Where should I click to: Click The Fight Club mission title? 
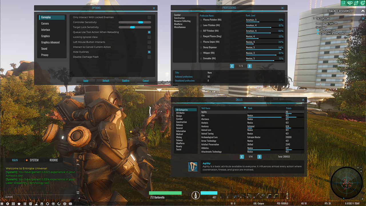point(323,18)
